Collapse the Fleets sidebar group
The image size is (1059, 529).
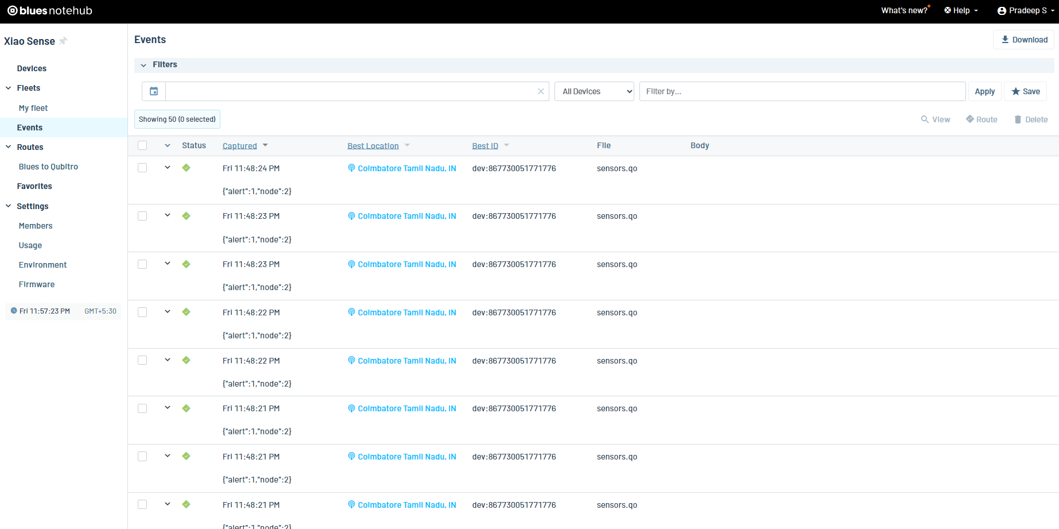[8, 88]
